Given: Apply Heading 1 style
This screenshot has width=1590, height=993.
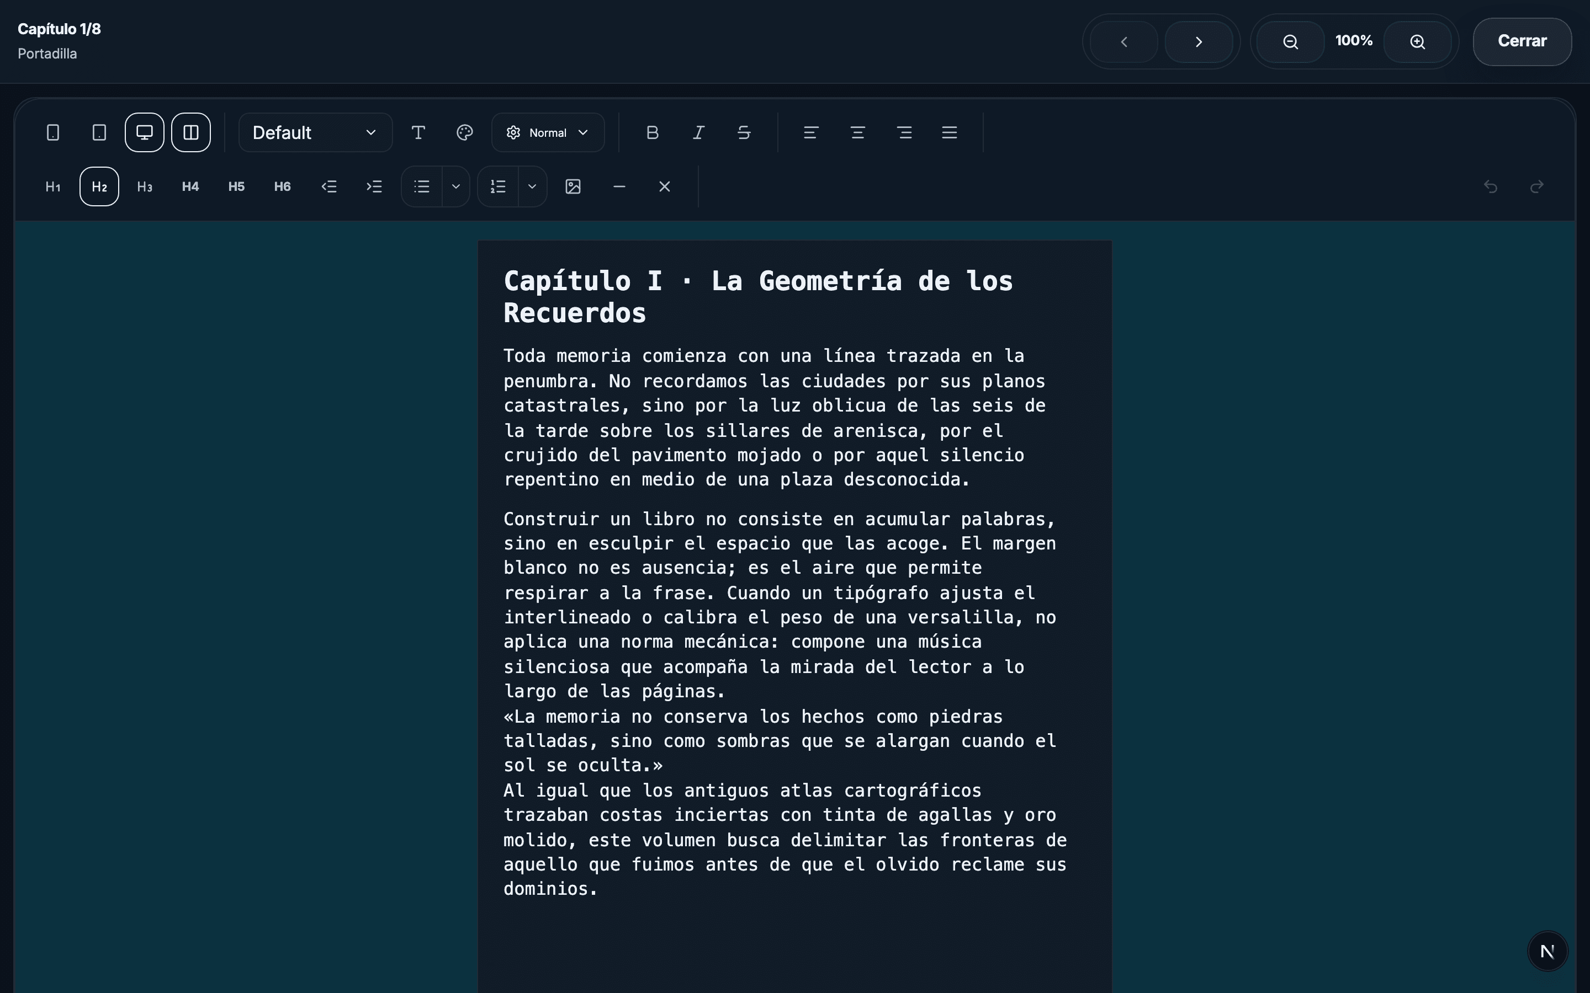Looking at the screenshot, I should (53, 186).
